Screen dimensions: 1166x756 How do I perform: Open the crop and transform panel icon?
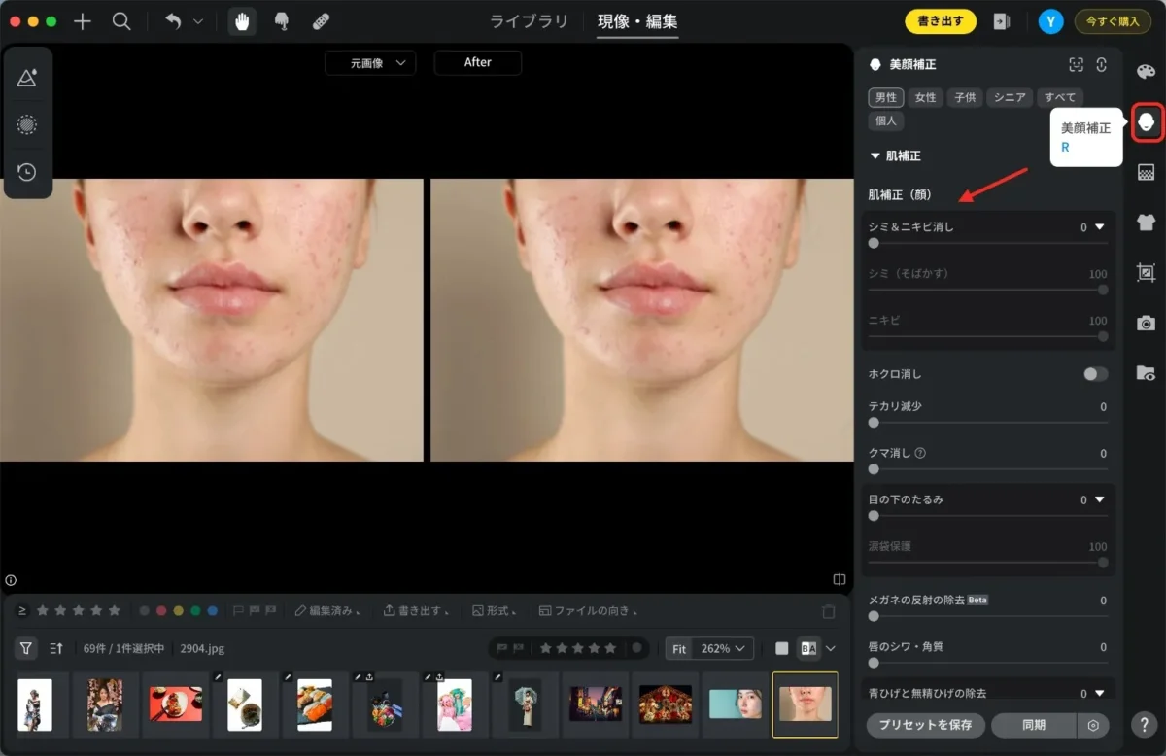coord(1147,273)
